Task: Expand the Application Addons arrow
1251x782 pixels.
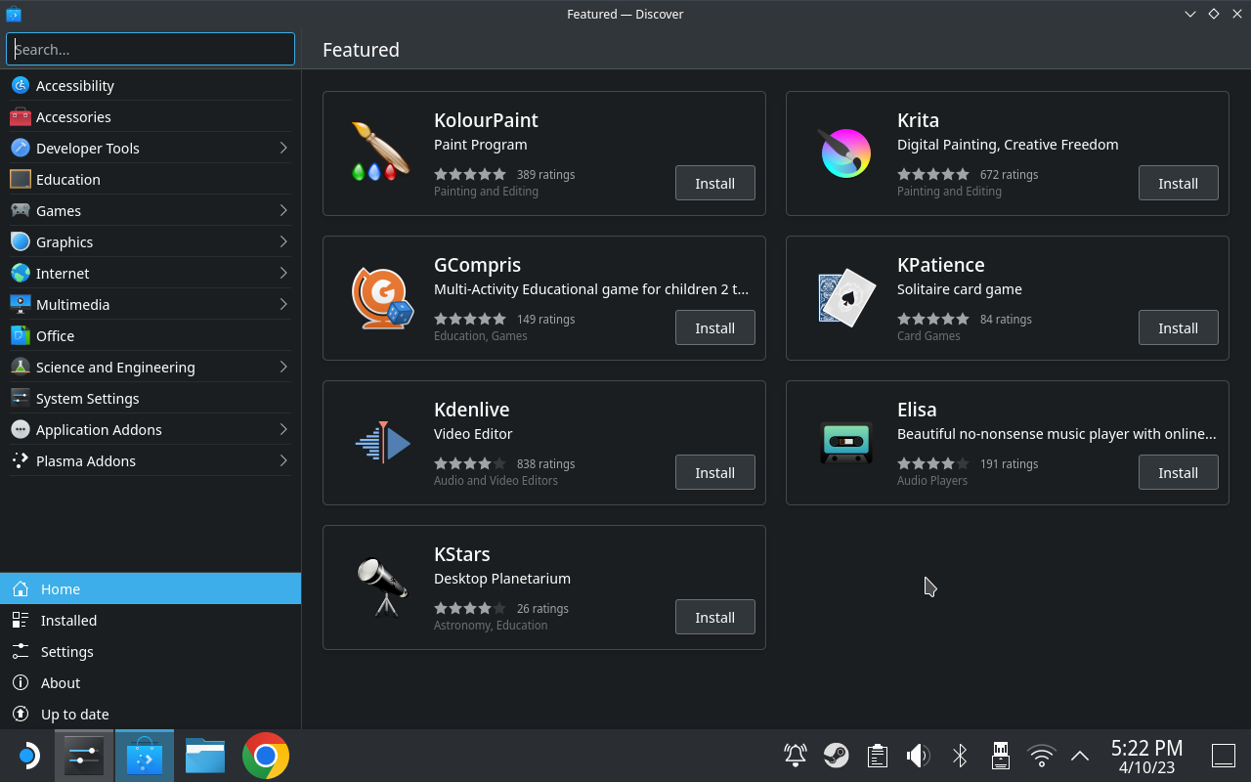Action: 283,430
